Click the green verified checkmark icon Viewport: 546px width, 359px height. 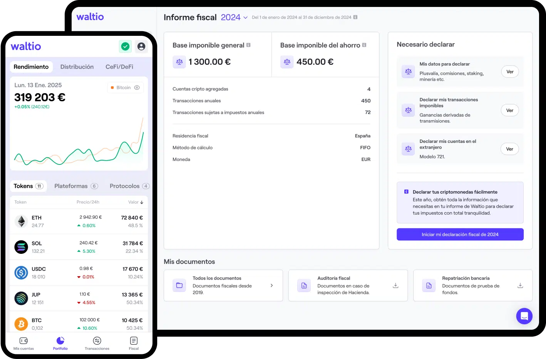click(x=125, y=47)
